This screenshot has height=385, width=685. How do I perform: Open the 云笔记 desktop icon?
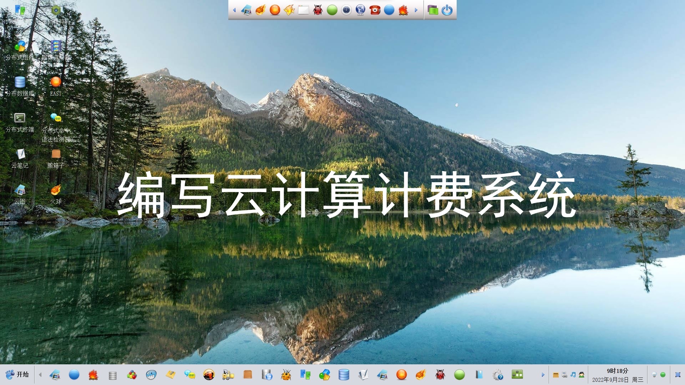20,157
